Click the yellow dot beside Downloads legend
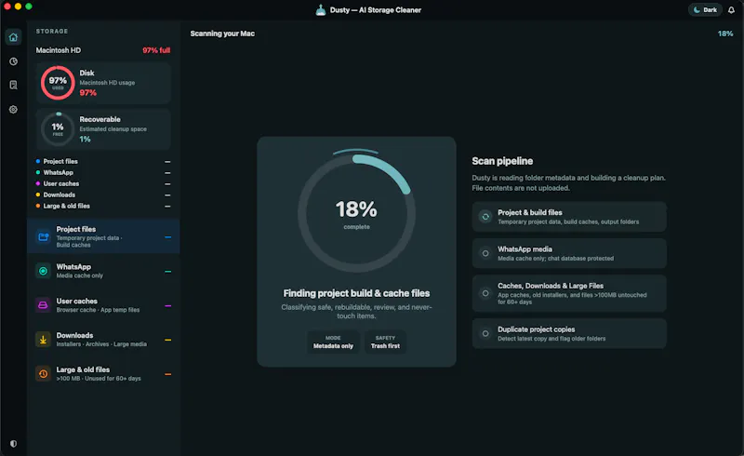The width and height of the screenshot is (744, 456). point(38,194)
